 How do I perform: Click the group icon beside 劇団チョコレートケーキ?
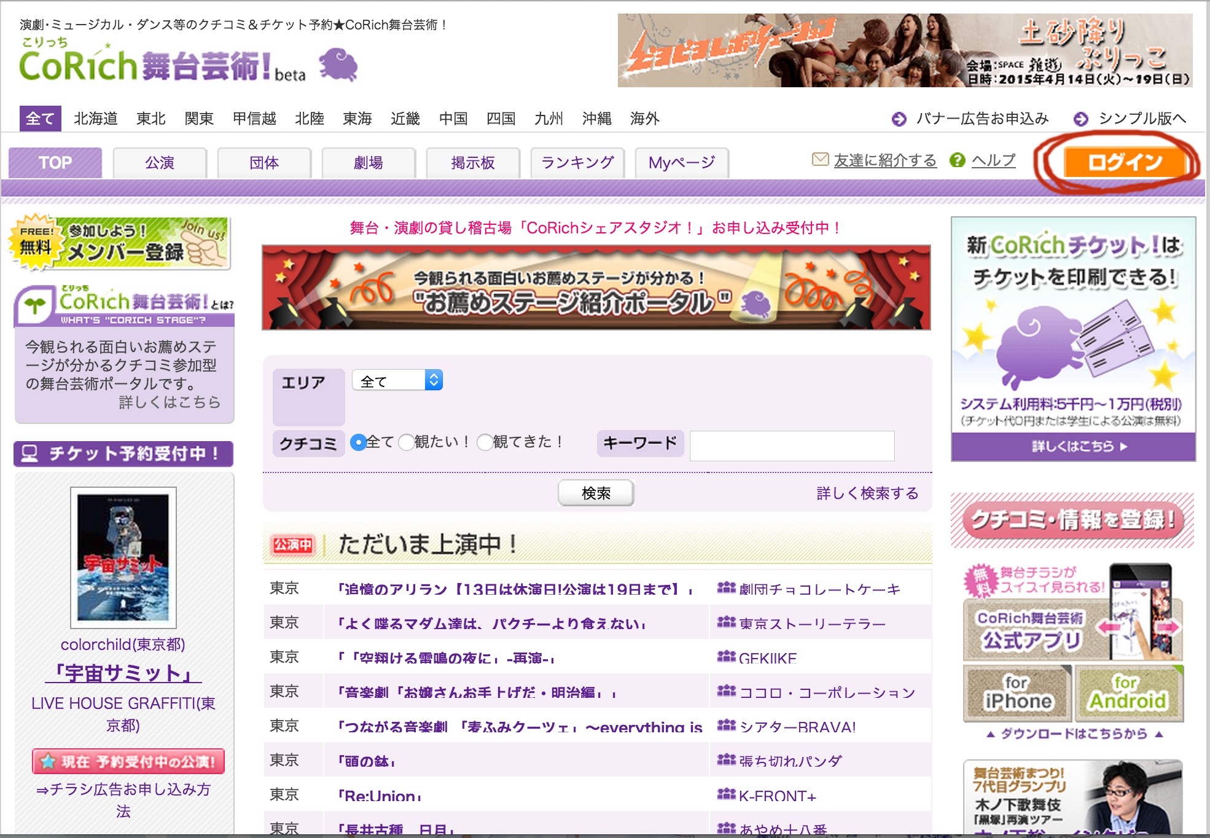pyautogui.click(x=728, y=587)
